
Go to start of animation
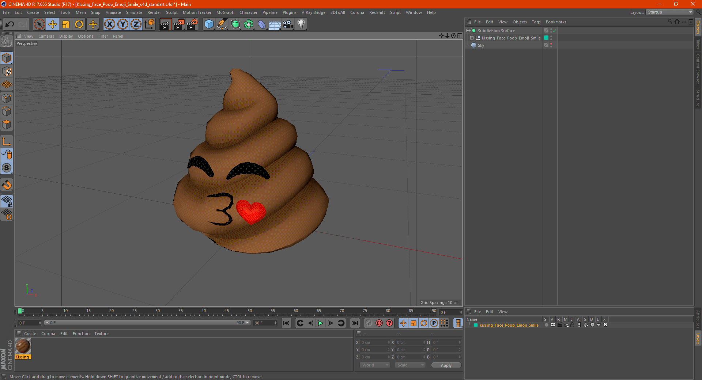click(286, 323)
